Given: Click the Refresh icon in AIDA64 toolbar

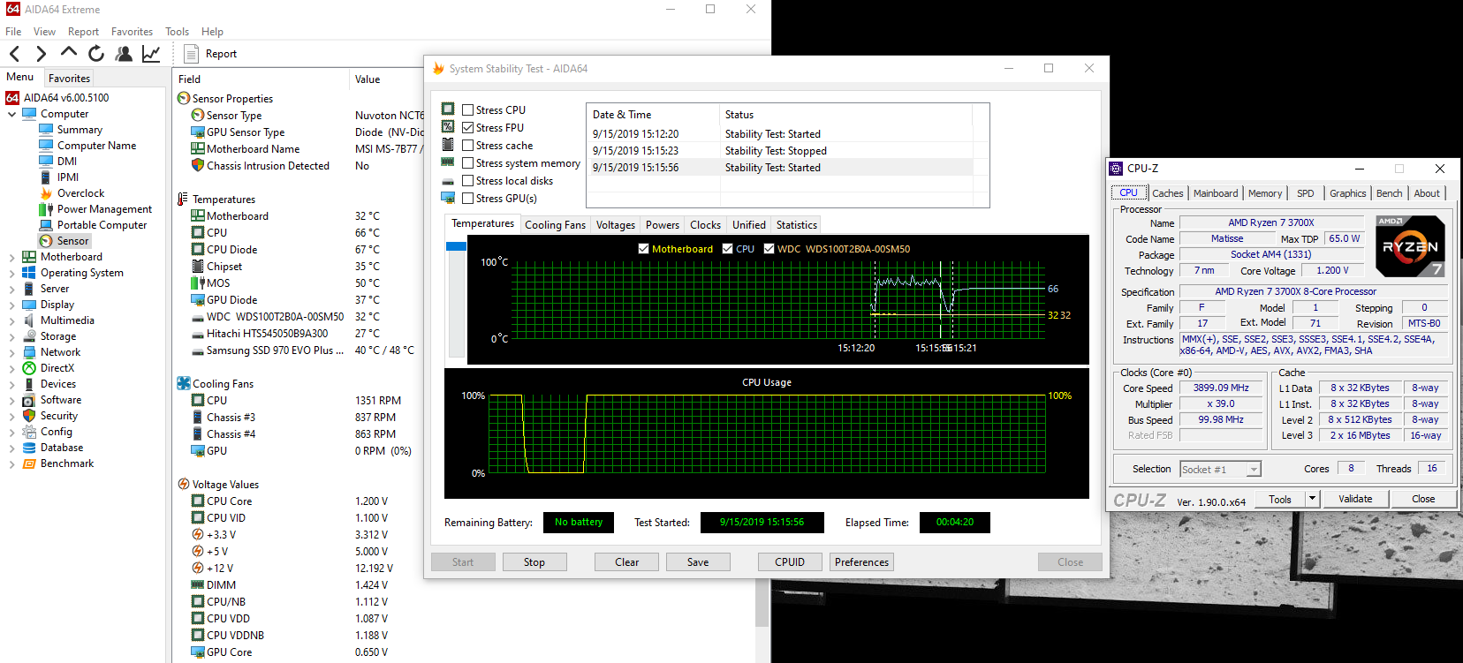Looking at the screenshot, I should [x=96, y=54].
